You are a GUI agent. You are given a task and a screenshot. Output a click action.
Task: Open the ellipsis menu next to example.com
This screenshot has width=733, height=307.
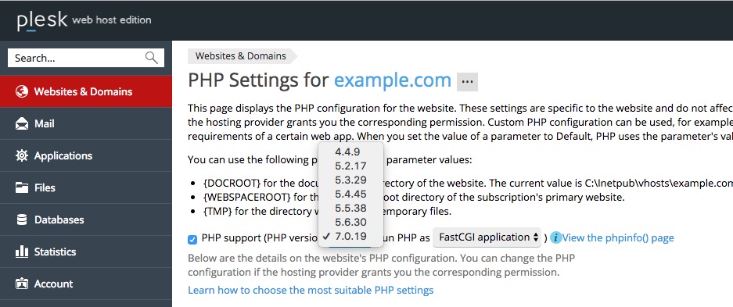tap(467, 82)
